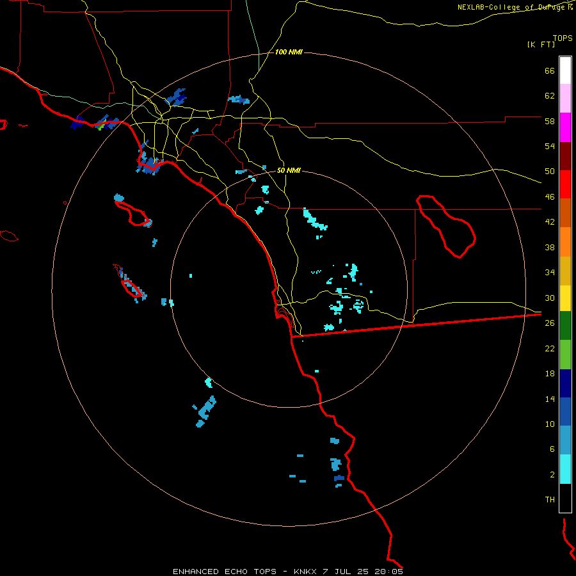Select the navy blue legend swatch
This screenshot has height=576, width=576.
pyautogui.click(x=565, y=383)
